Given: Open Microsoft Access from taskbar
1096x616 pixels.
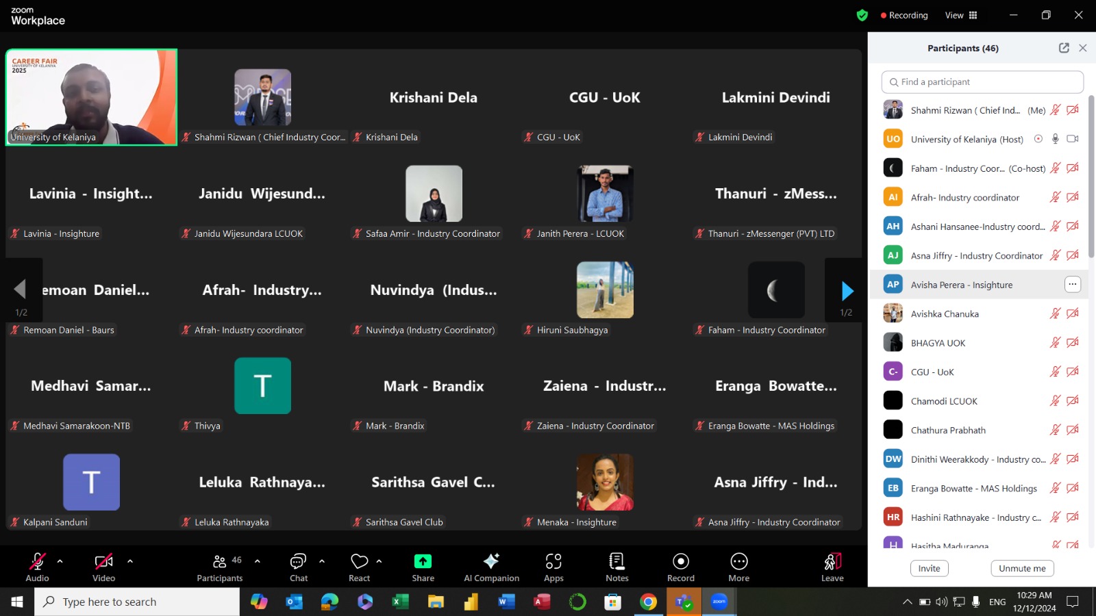Looking at the screenshot, I should tap(542, 602).
